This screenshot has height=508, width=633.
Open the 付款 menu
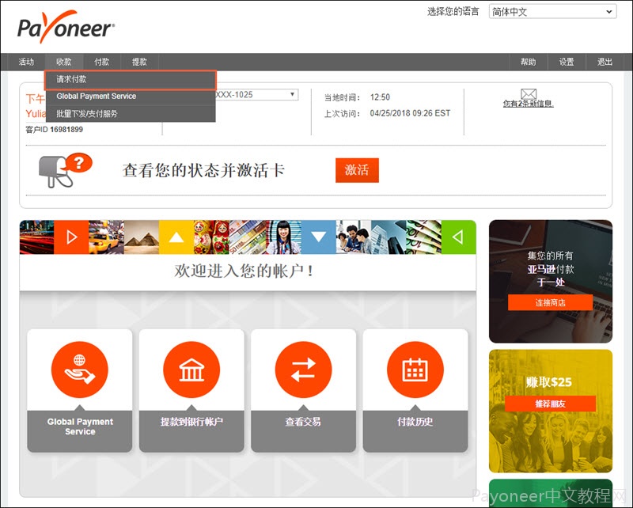(102, 62)
